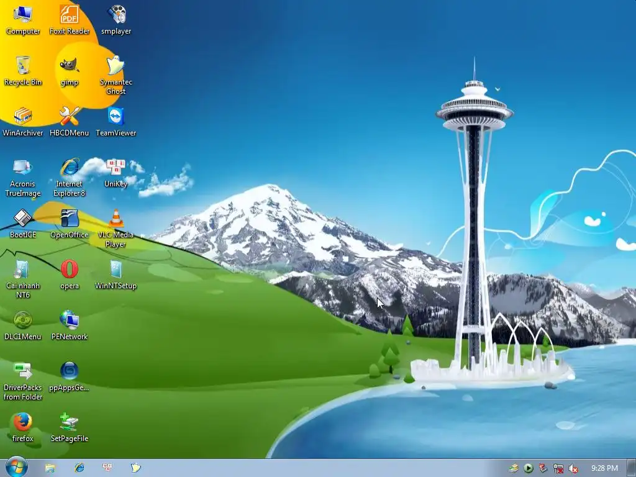Viewport: 636px width, 477px height.
Task: Select the gimp desktop icon
Action: [x=70, y=71]
